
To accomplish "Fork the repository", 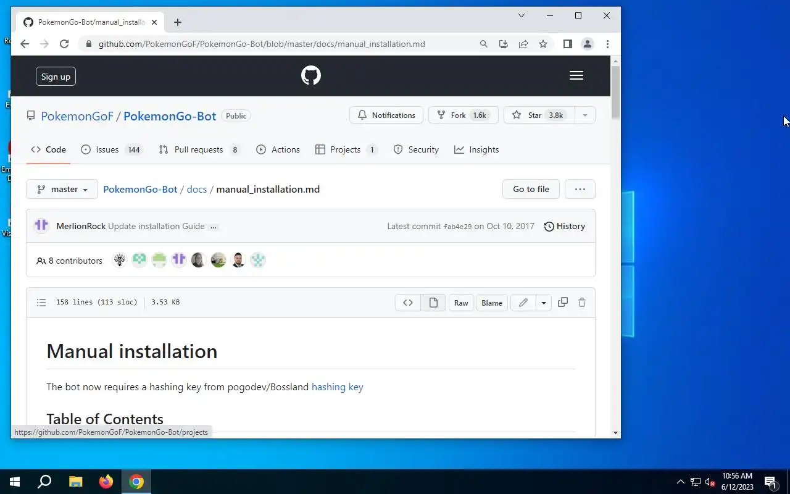I will [x=463, y=115].
